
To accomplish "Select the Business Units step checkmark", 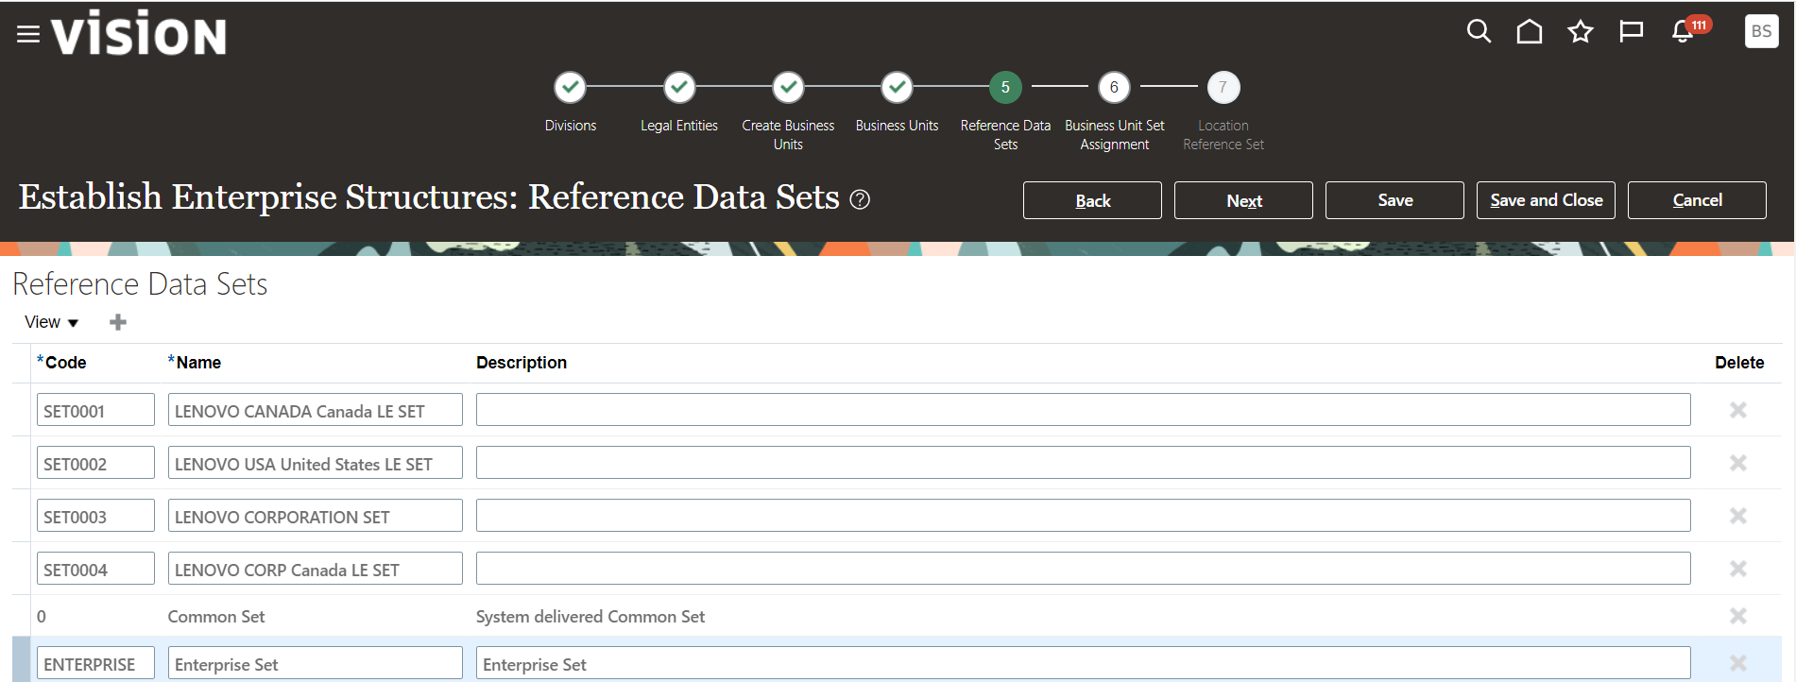I will [x=897, y=87].
